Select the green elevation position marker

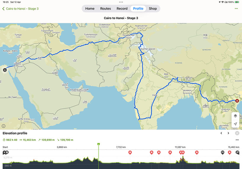pyautogui.click(x=99, y=144)
